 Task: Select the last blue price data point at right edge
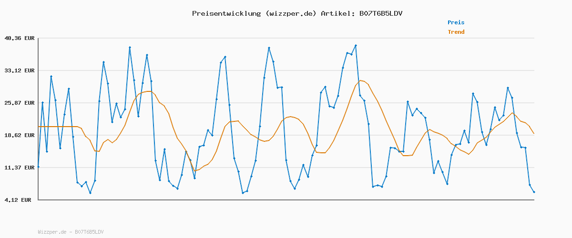pyautogui.click(x=534, y=192)
